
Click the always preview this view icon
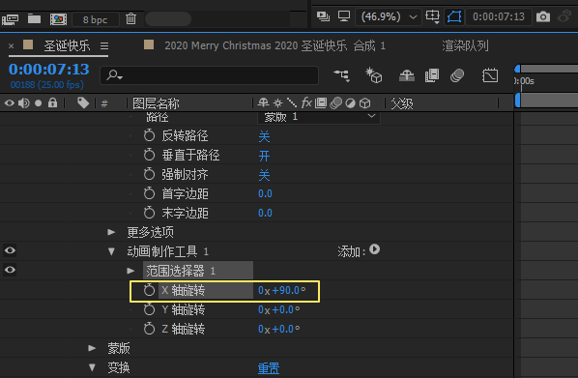[x=323, y=16]
